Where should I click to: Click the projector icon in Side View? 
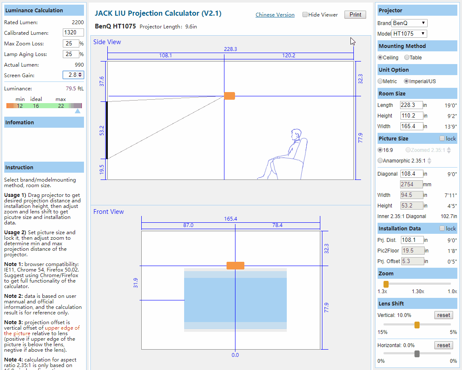tap(229, 96)
